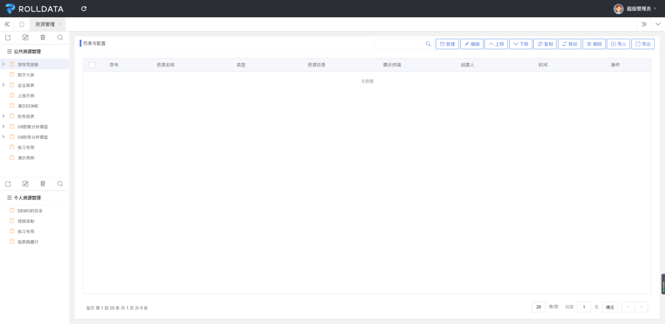Focus the go-to page number field
Image resolution: width=665 pixels, height=324 pixels.
[584, 307]
